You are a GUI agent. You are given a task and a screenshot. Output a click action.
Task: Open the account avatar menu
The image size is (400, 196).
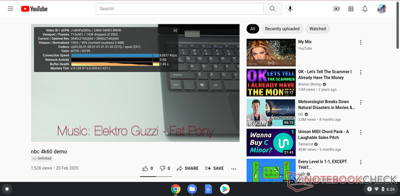coord(382,9)
